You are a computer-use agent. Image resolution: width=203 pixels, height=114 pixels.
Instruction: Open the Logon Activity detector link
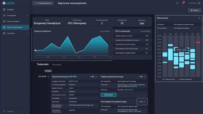tap(128, 90)
